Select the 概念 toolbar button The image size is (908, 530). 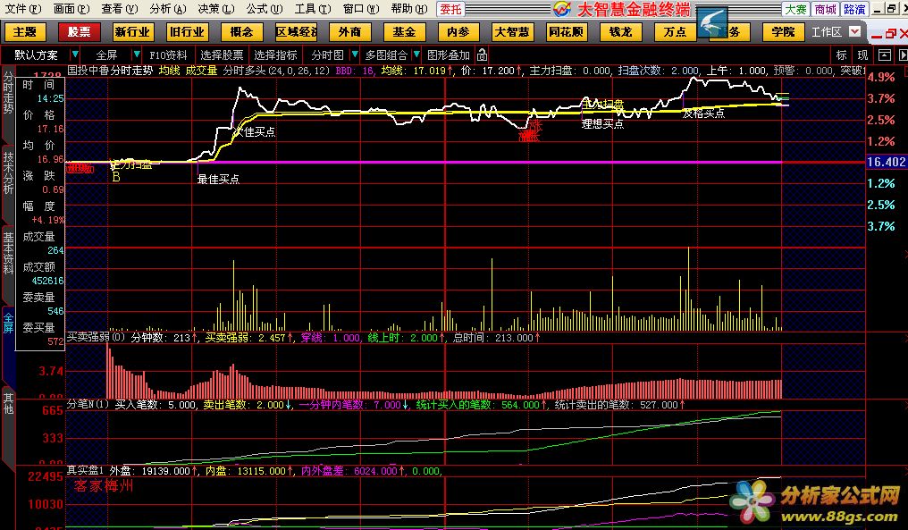[241, 32]
